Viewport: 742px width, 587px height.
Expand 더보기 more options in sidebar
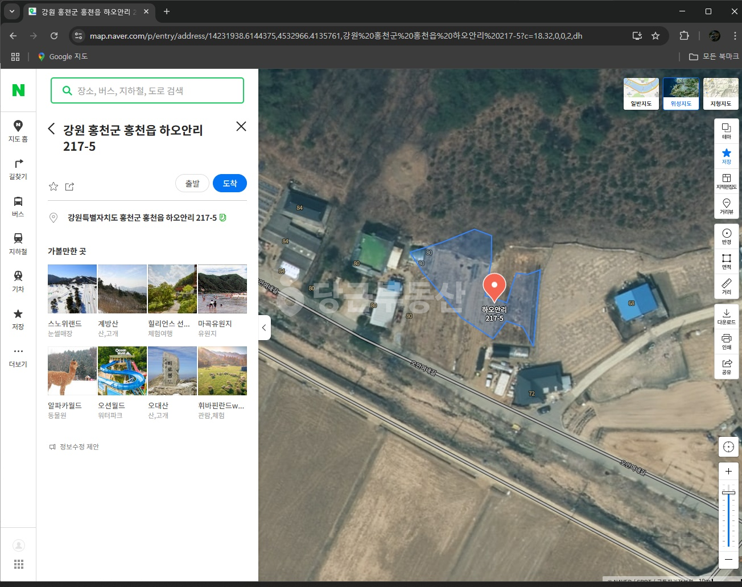[x=18, y=357]
